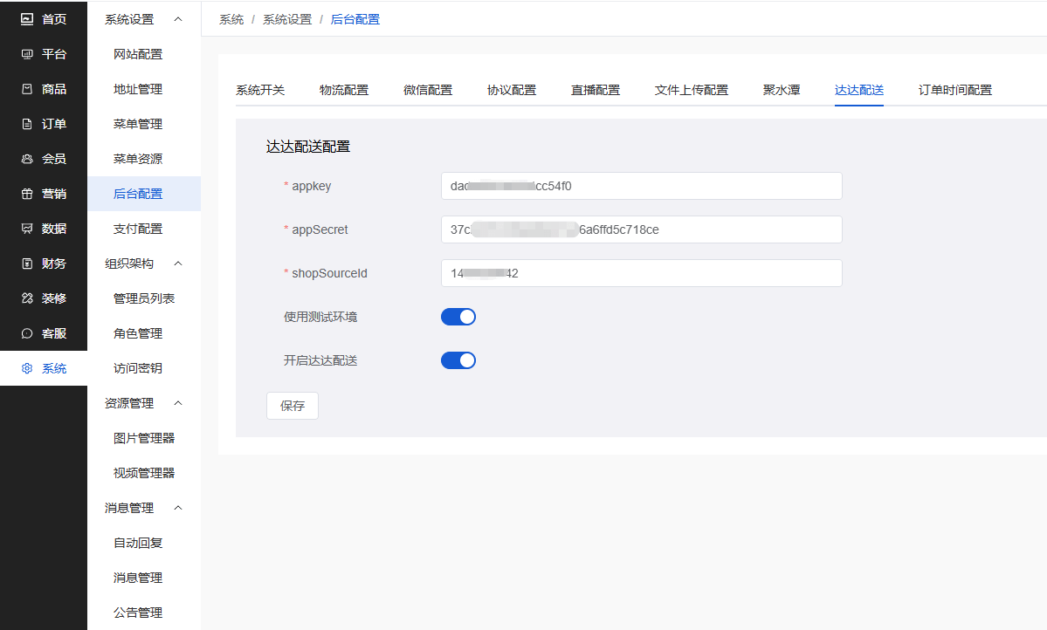
Task: Click the 客服 customer service chat icon
Action: (27, 333)
